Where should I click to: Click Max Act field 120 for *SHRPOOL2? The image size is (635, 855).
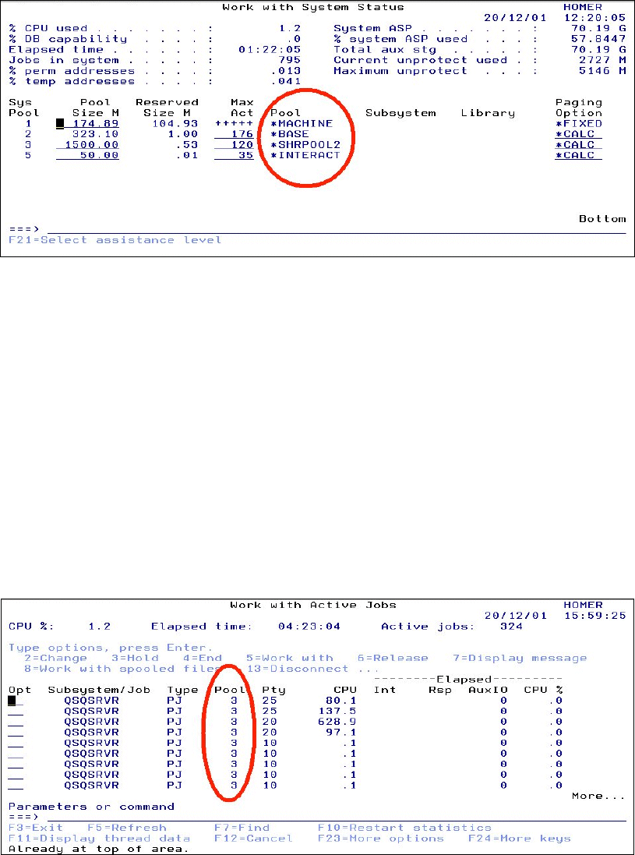coord(235,144)
